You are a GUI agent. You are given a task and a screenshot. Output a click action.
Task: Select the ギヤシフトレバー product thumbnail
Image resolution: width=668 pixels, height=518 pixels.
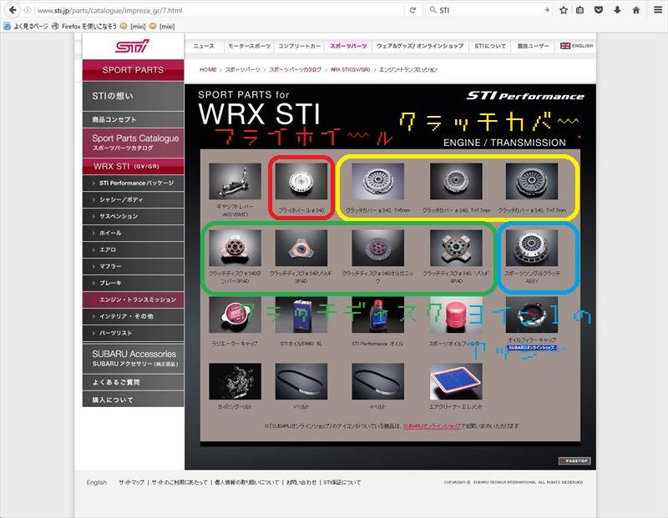coord(235,181)
